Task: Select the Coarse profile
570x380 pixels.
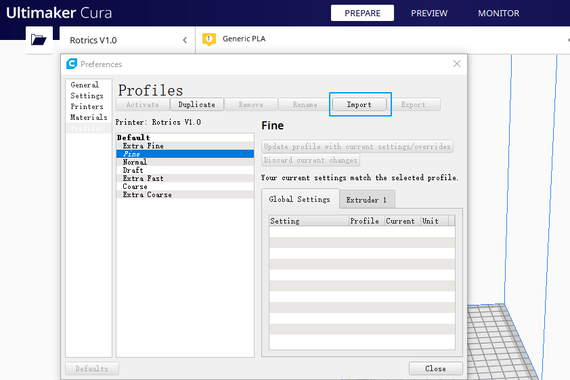Action: click(x=185, y=186)
